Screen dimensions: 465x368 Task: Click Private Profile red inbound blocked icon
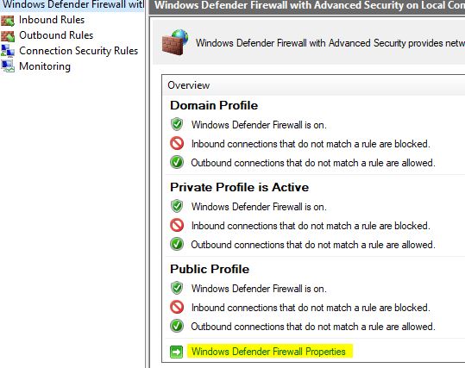(x=177, y=225)
